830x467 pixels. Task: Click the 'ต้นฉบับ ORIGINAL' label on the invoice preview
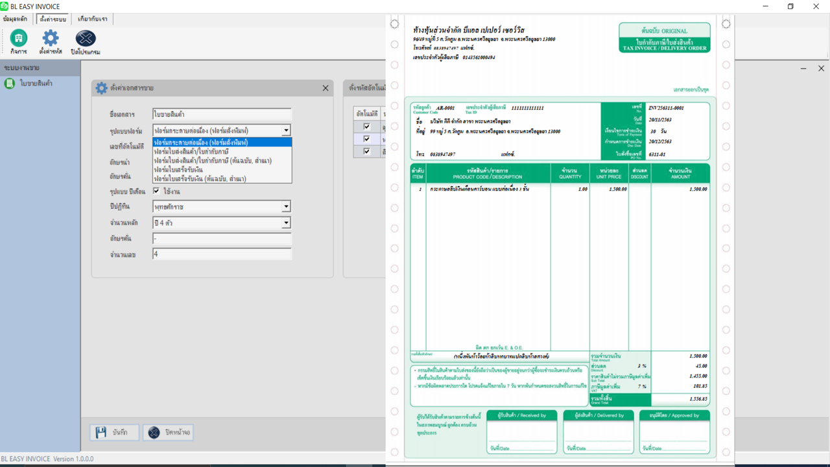pyautogui.click(x=665, y=30)
